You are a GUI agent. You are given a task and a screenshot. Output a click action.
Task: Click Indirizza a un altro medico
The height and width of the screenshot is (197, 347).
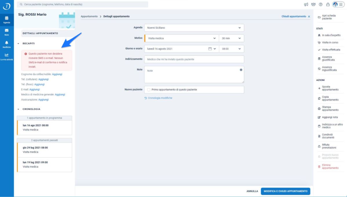pos(330,126)
